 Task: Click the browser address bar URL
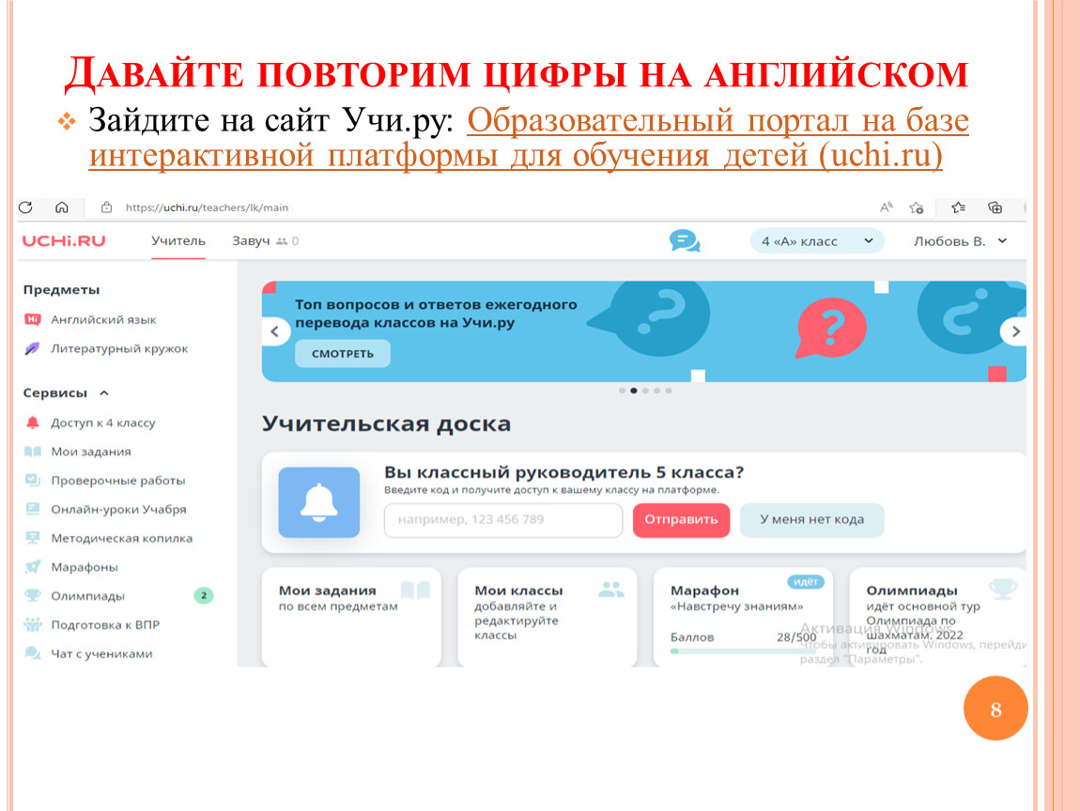(x=207, y=207)
